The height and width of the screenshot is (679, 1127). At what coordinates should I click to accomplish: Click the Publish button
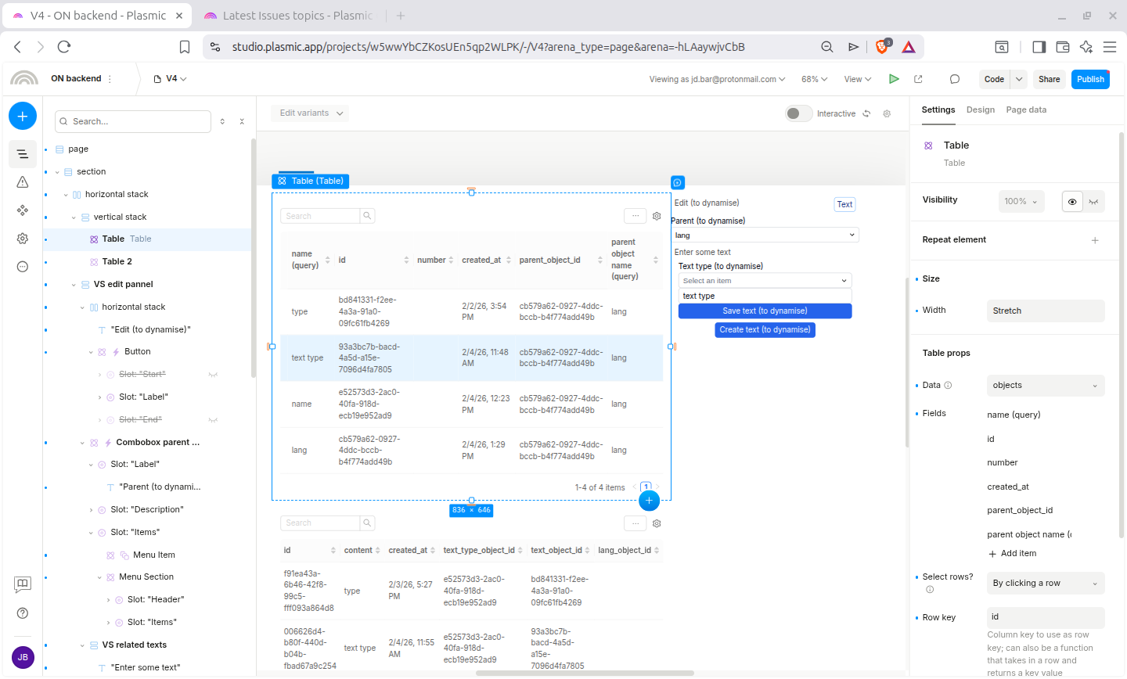[x=1089, y=79]
